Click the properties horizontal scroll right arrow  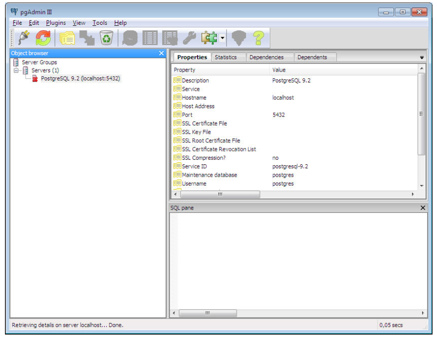[413, 195]
